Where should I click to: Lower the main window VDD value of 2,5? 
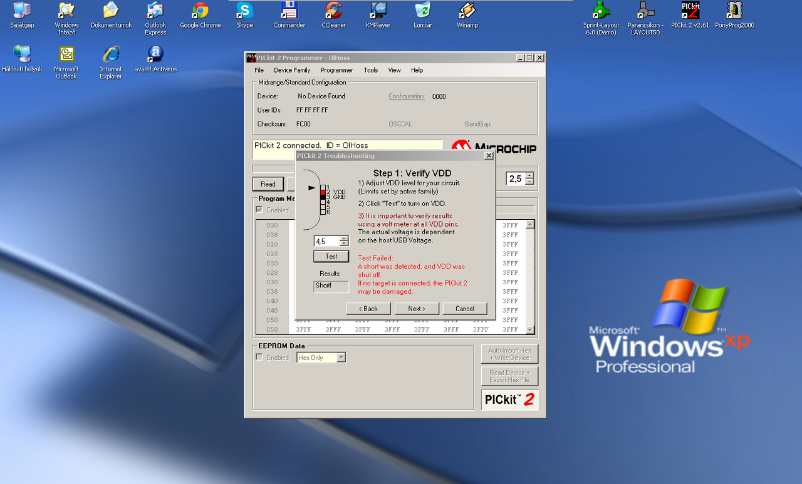coord(530,182)
